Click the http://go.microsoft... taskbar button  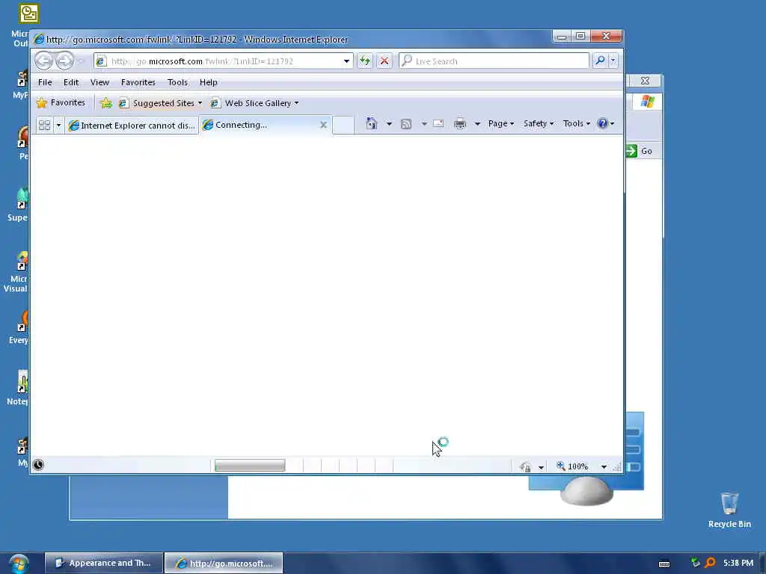click(x=224, y=564)
